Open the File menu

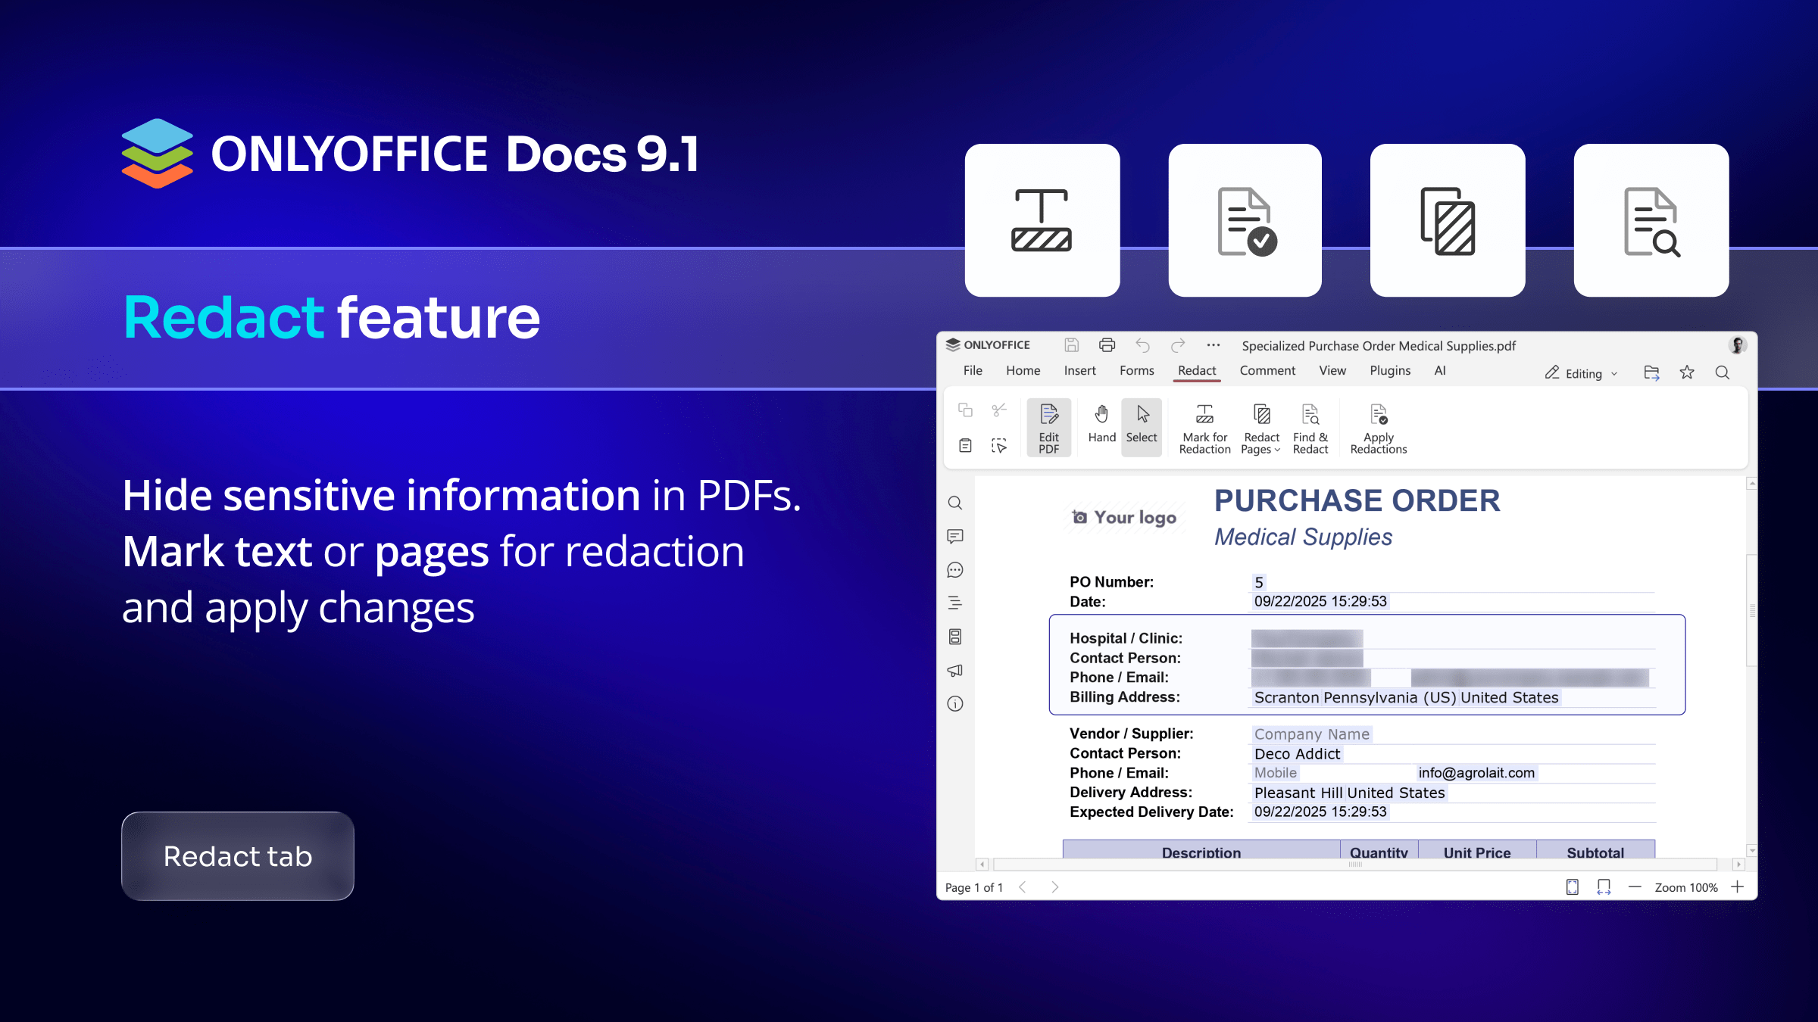point(973,371)
